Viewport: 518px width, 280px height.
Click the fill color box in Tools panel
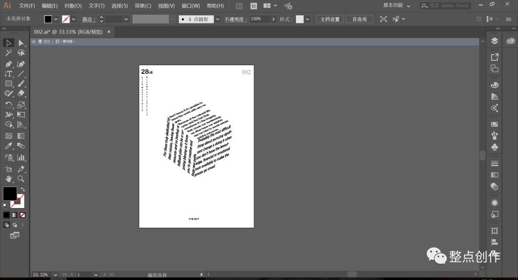10,194
